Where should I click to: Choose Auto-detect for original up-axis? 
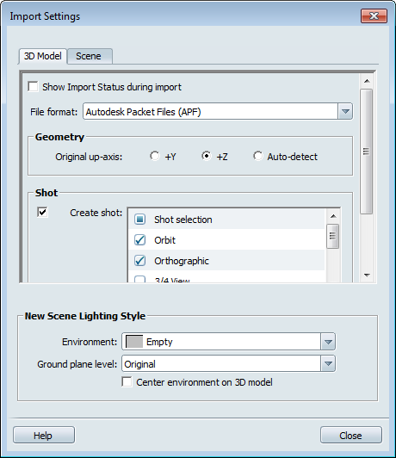(x=258, y=156)
